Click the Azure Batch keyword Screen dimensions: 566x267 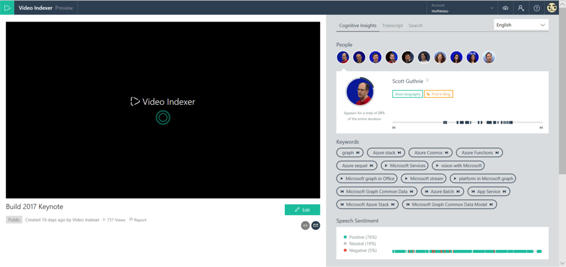click(443, 191)
